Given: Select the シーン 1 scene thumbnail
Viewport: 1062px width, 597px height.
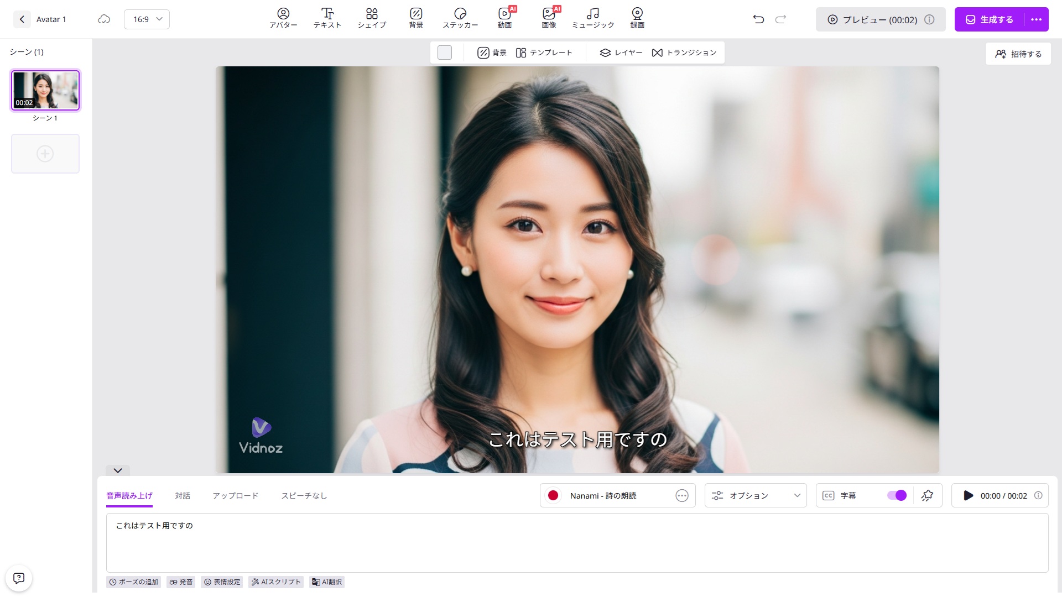Looking at the screenshot, I should (x=45, y=90).
